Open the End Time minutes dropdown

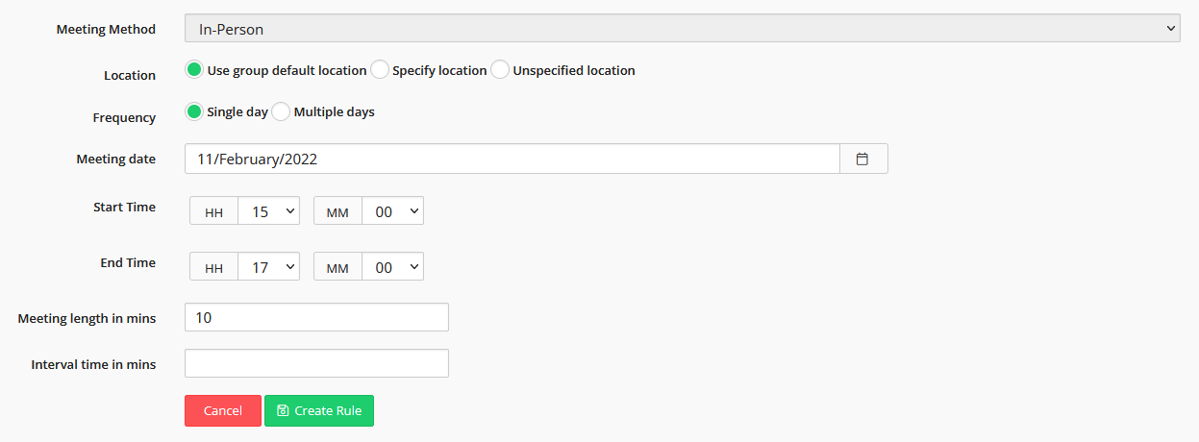(x=392, y=267)
